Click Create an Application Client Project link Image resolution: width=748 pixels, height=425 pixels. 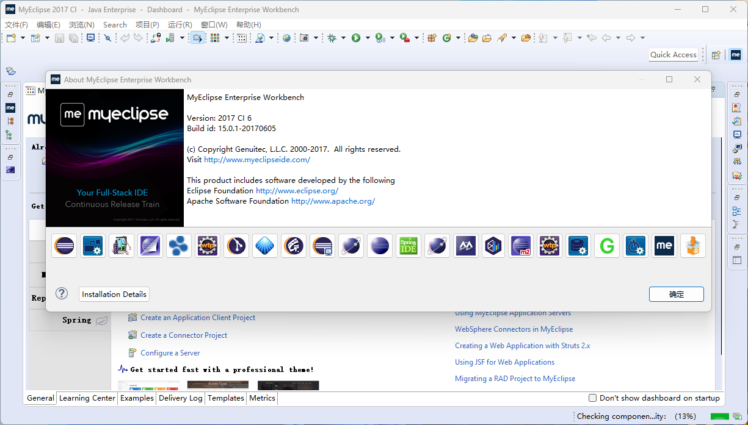click(x=198, y=318)
